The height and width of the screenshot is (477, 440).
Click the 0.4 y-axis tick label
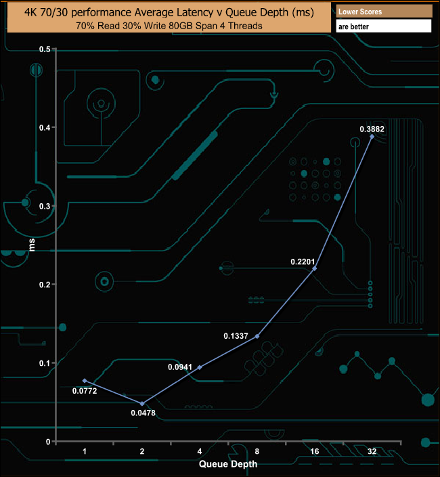(45, 128)
